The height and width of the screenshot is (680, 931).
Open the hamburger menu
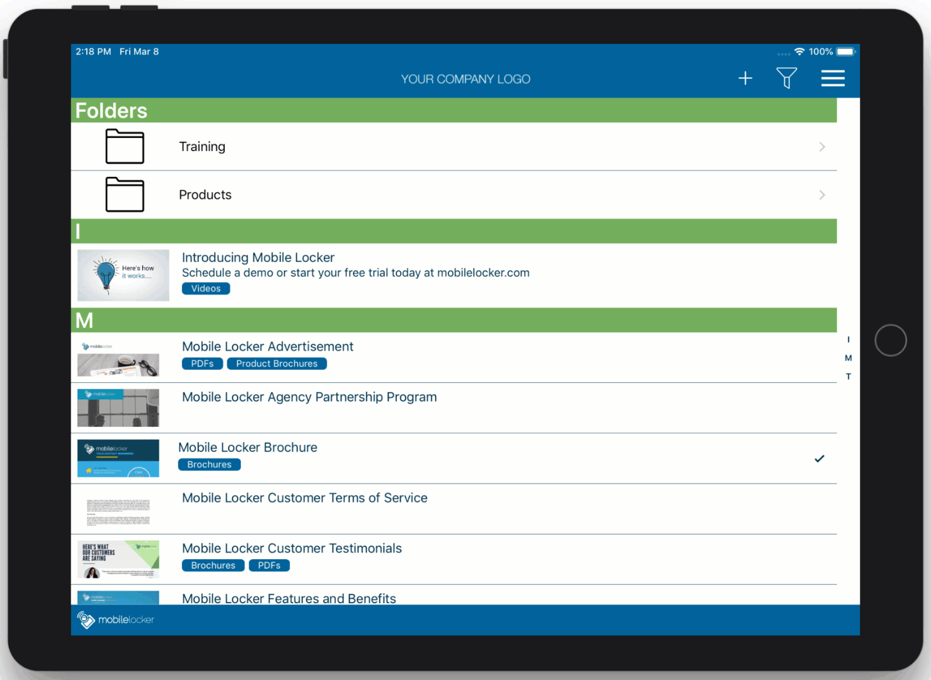click(x=833, y=78)
